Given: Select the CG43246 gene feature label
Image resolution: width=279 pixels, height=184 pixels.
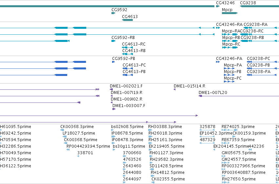Looking at the screenshot, I should click(225, 3).
